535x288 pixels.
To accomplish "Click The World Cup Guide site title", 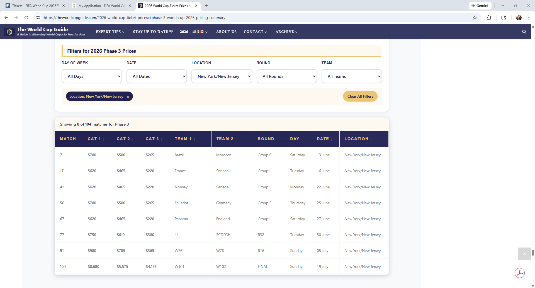I will coord(42,29).
